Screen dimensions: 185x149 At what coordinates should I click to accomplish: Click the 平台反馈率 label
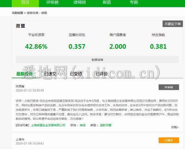coord(36,35)
